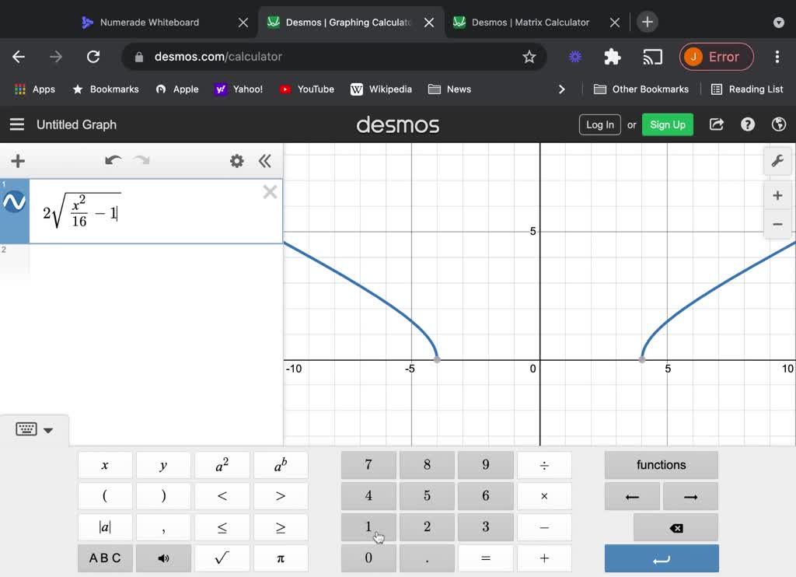The height and width of the screenshot is (577, 796).
Task: Open expression list settings gear
Action: [x=237, y=161]
